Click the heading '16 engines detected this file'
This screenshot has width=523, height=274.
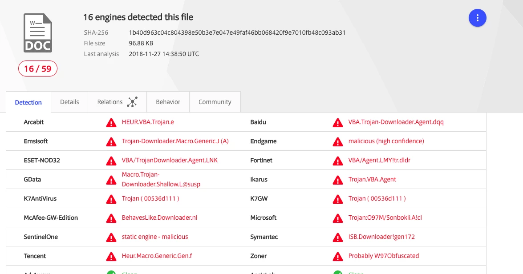tap(138, 17)
